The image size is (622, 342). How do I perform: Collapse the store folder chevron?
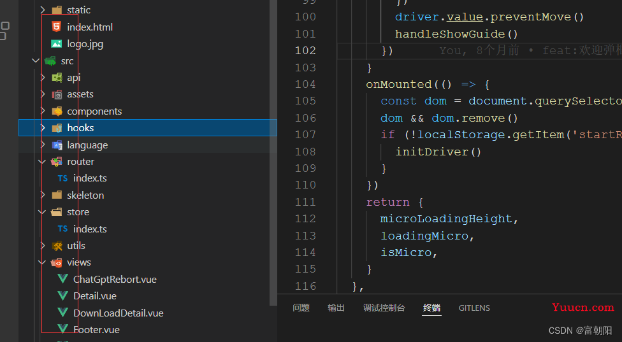click(42, 212)
